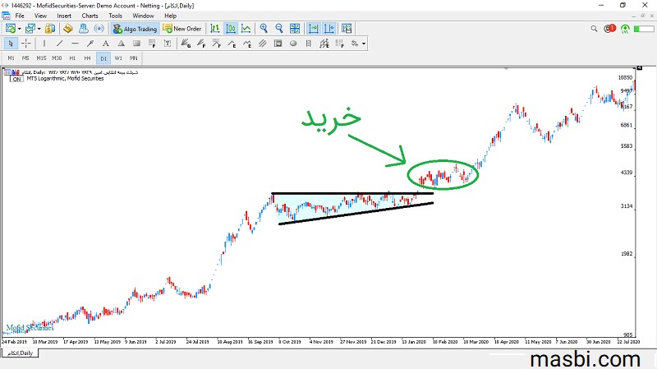Expand the graphical objects toolbar dropdown arrow
The width and height of the screenshot is (657, 369).
[x=364, y=44]
